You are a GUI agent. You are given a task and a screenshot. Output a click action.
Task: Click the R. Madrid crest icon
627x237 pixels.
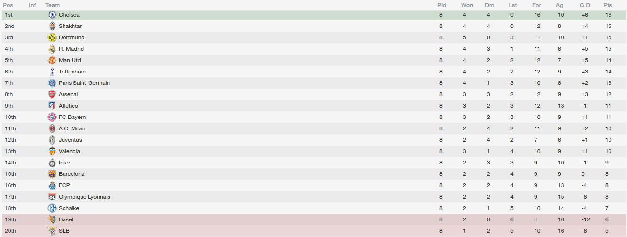coord(52,49)
